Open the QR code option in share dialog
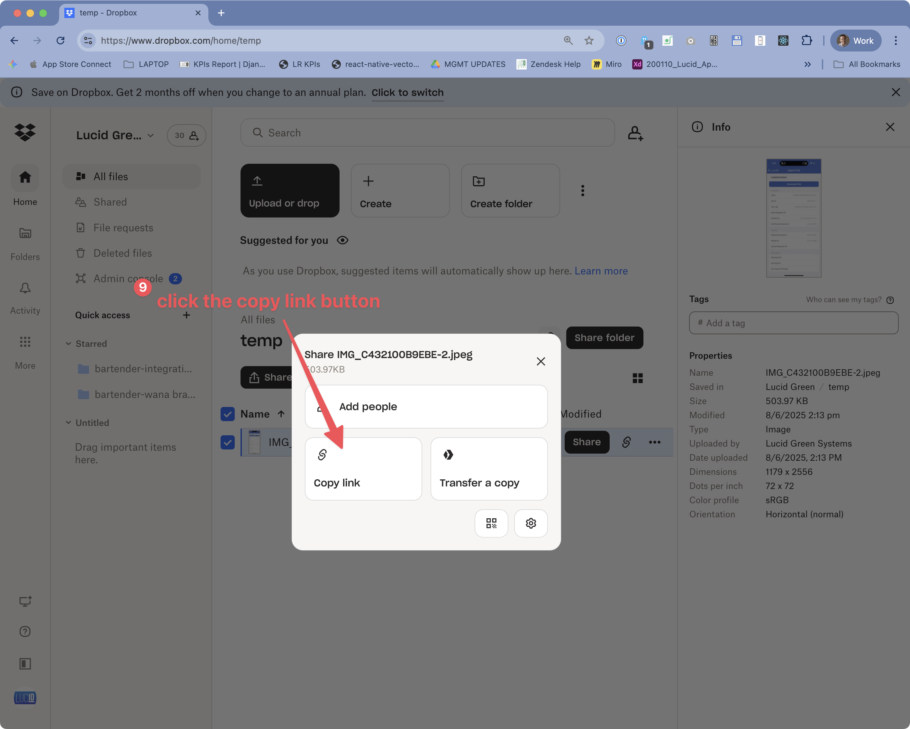Screen dimensions: 910x729 pyautogui.click(x=491, y=523)
